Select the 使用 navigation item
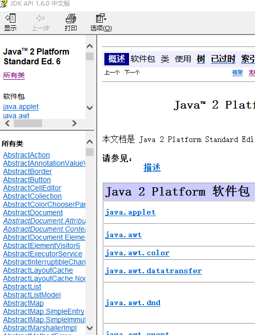255x335 pixels. (x=183, y=59)
